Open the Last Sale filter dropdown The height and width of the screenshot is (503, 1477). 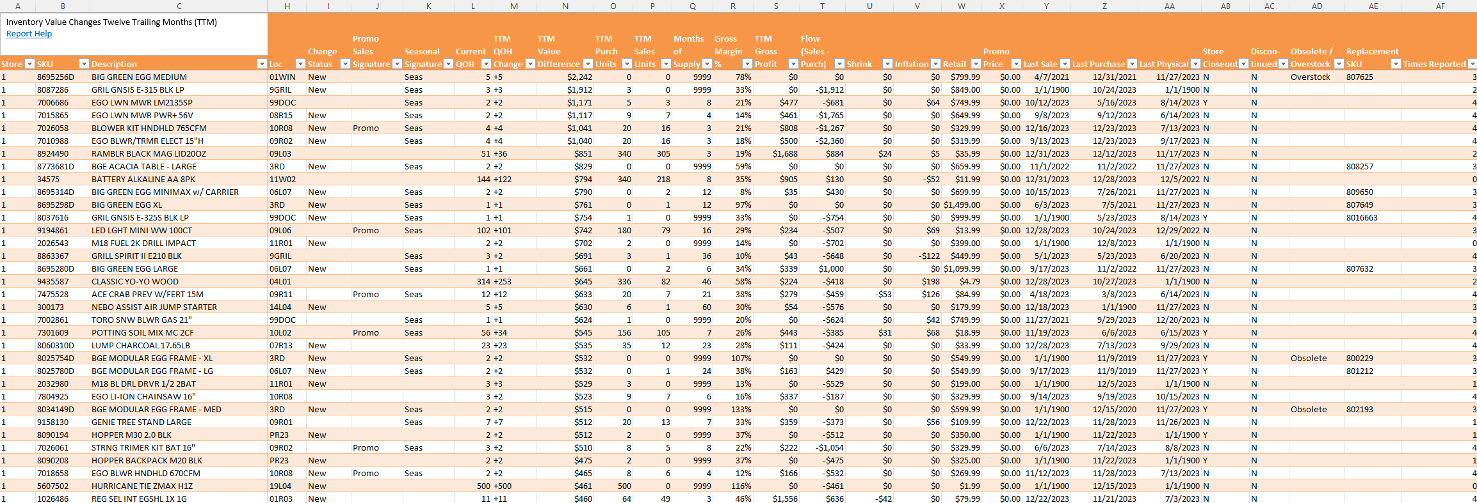[1065, 64]
